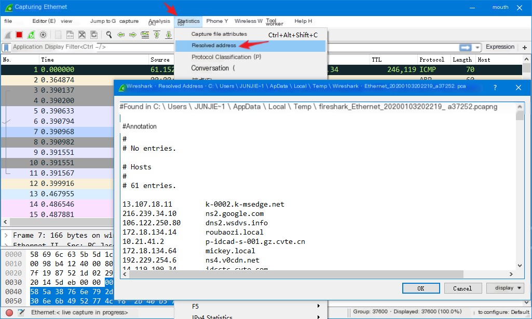Reload the capture file from toolbar
Viewport: 532px width, 319px height.
pyautogui.click(x=94, y=35)
